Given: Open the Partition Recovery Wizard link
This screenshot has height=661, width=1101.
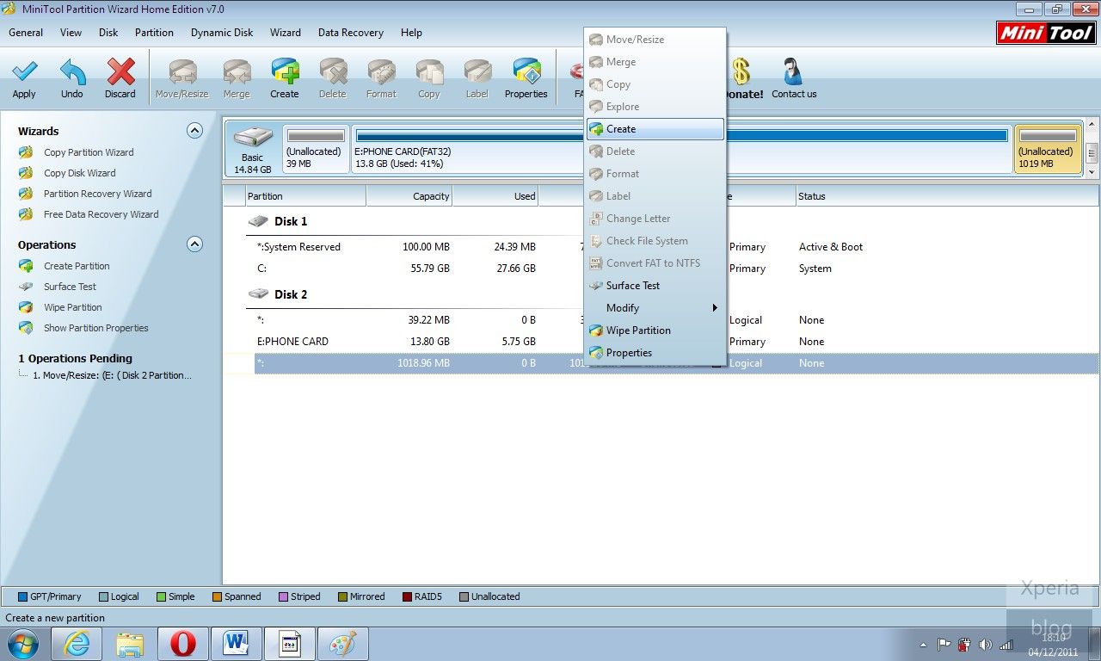Looking at the screenshot, I should pos(97,194).
